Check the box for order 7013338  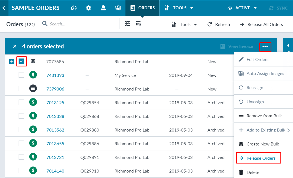[x=21, y=116]
